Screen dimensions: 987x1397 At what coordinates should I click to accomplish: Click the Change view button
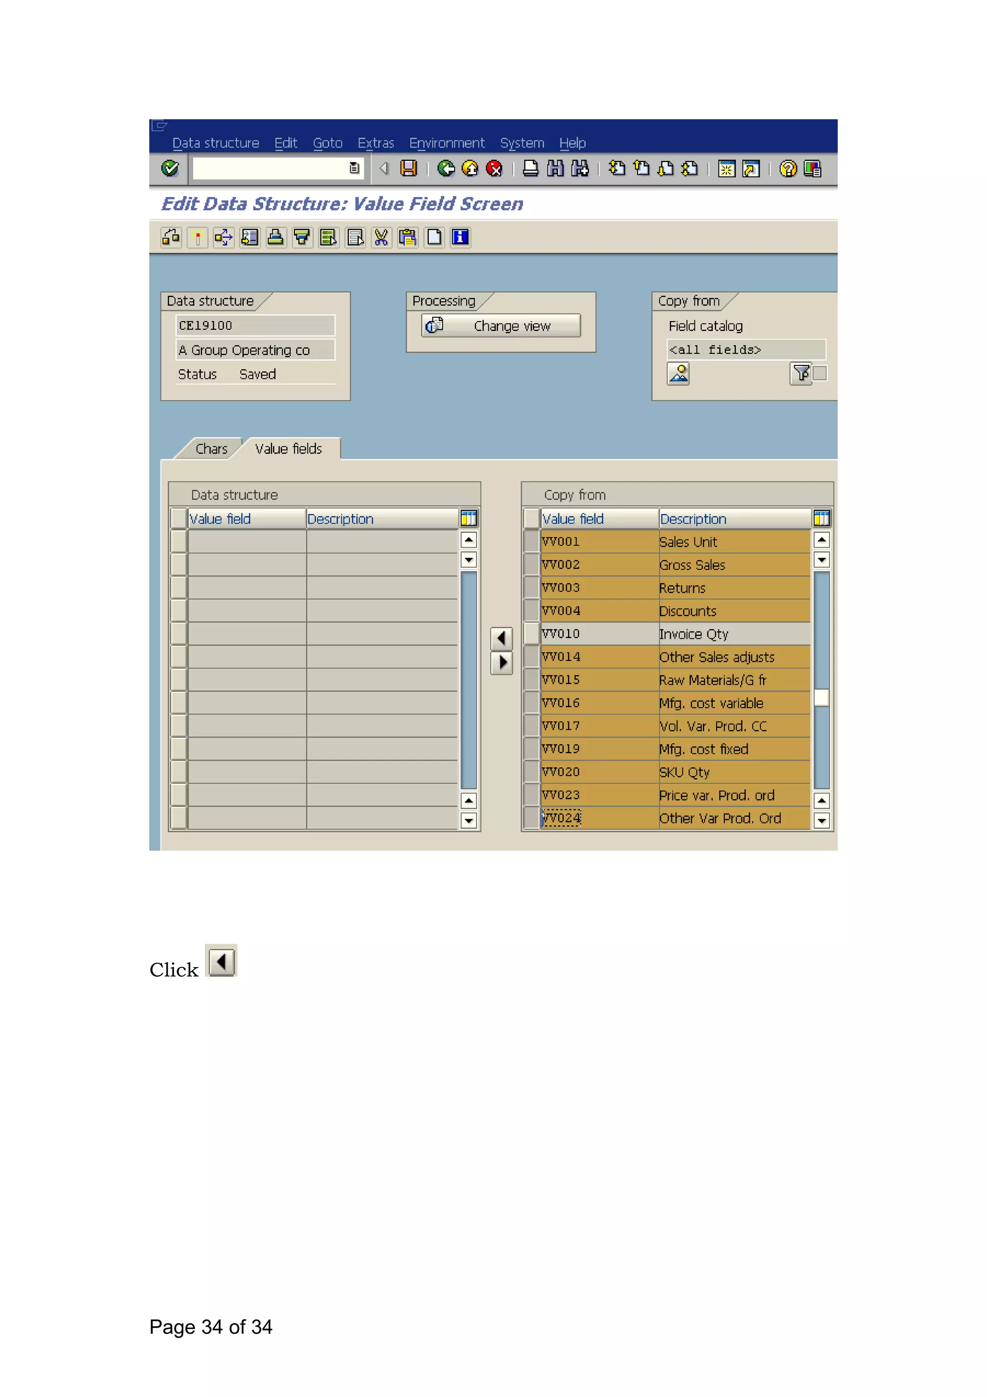(x=501, y=325)
